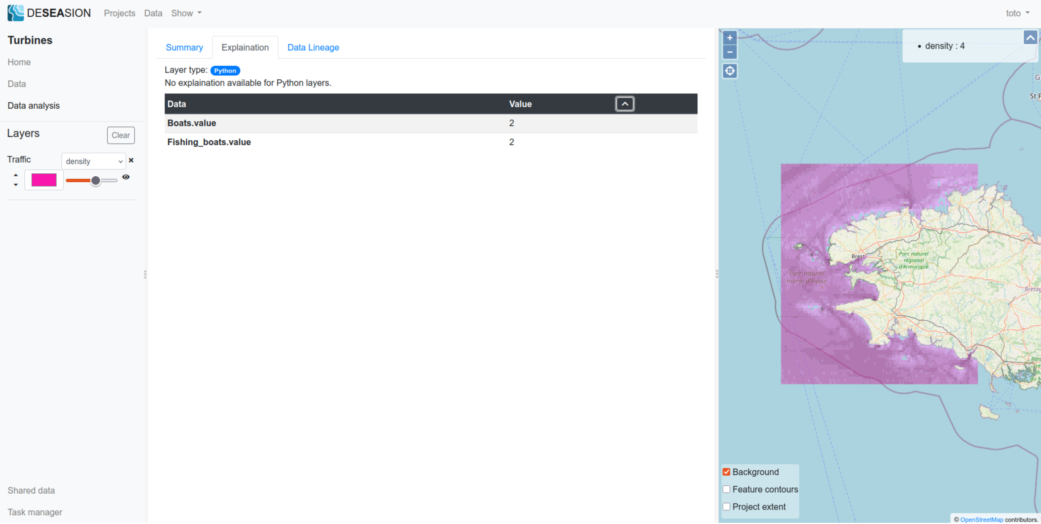Click the DESEASION logo icon
The width and height of the screenshot is (1041, 524).
point(16,13)
